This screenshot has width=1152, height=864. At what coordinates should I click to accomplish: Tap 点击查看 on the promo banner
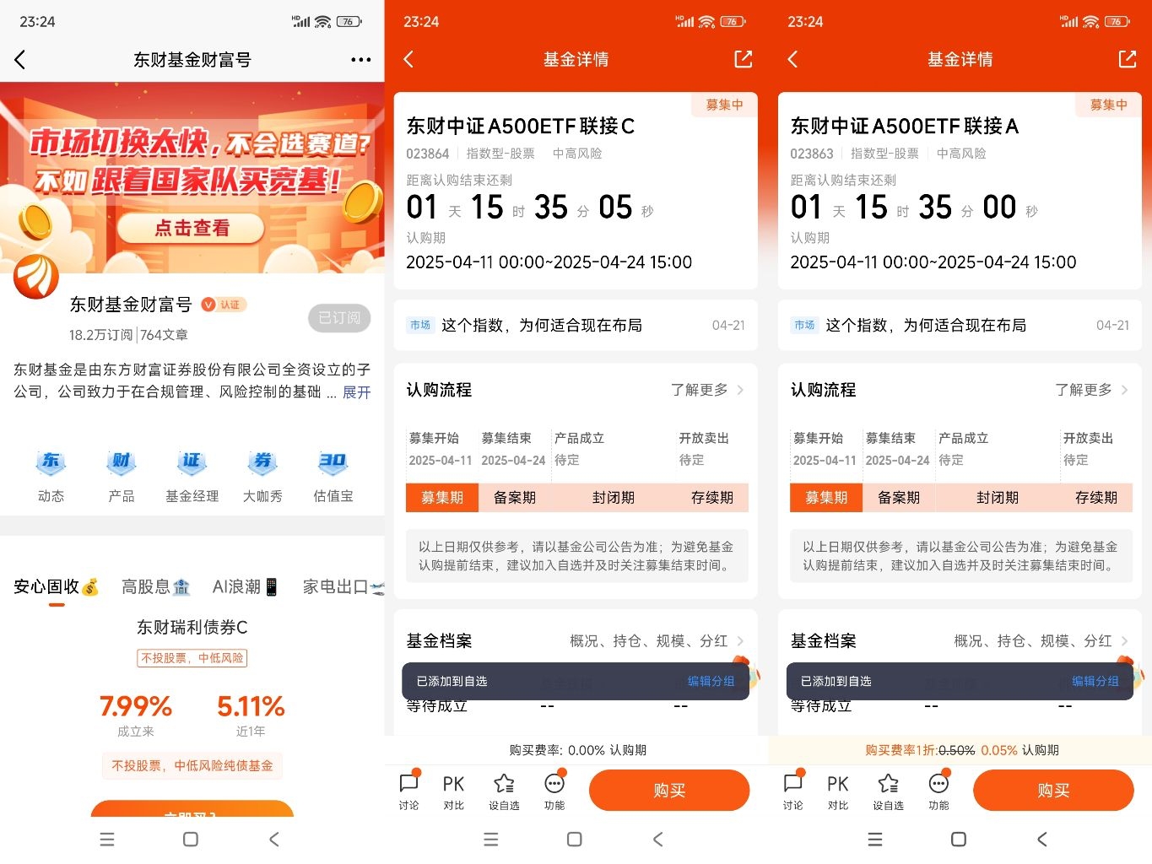[x=192, y=228]
